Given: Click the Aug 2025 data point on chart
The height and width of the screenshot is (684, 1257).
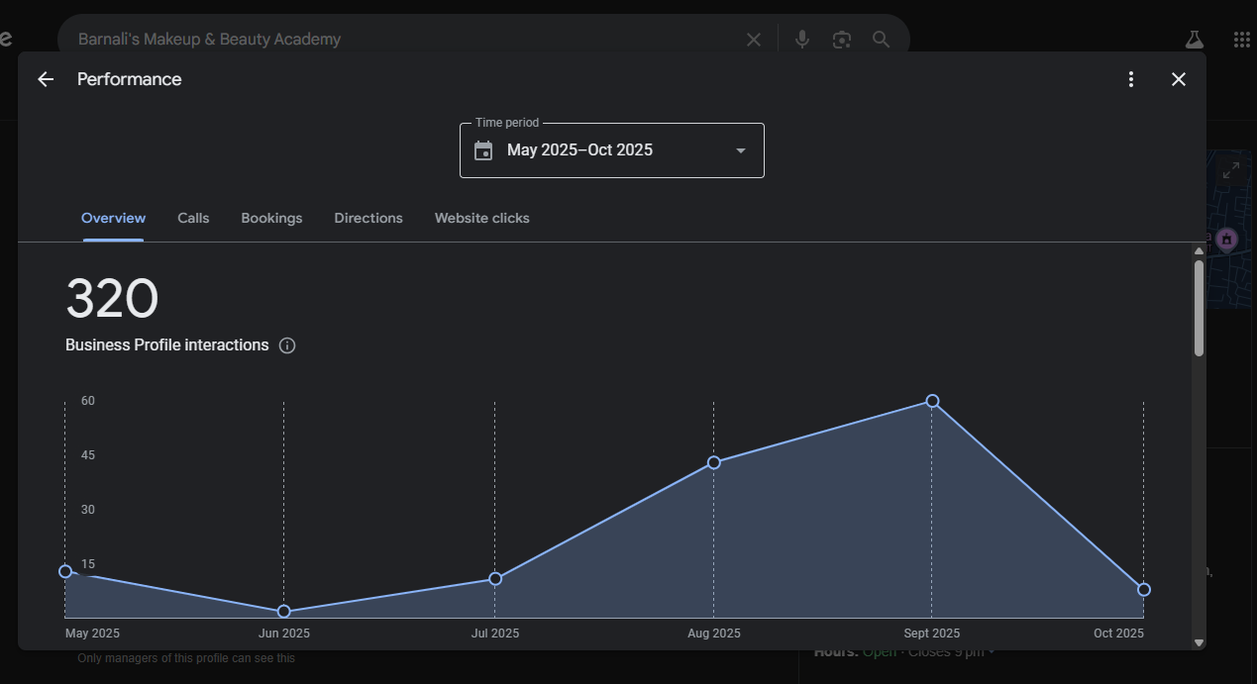Looking at the screenshot, I should coord(713,462).
